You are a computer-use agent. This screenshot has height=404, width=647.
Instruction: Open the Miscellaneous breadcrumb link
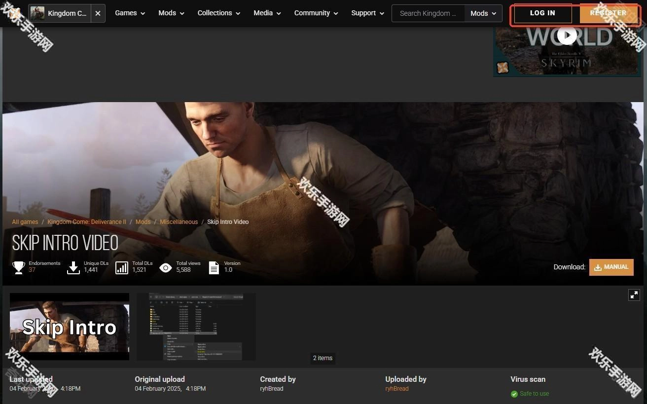[x=179, y=222]
